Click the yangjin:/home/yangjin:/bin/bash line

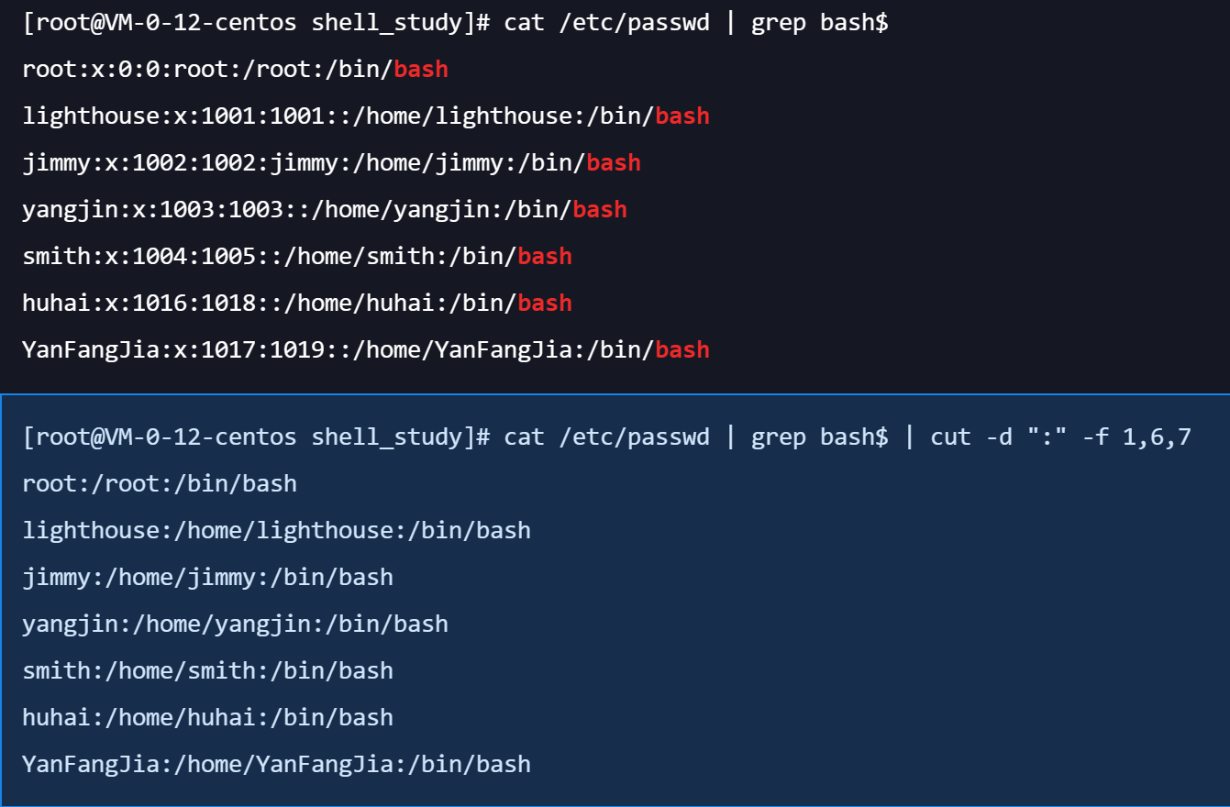pyautogui.click(x=235, y=624)
